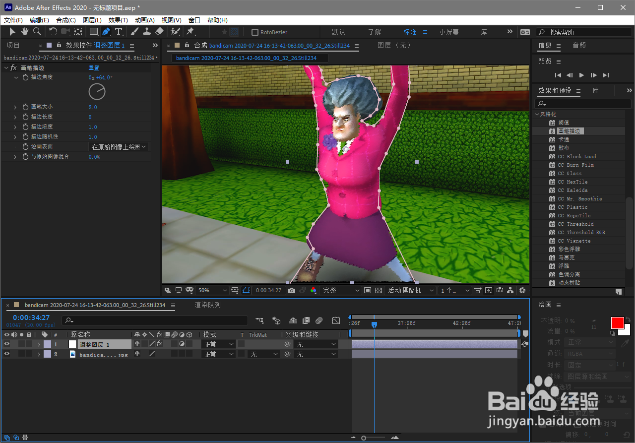Open the 完整 resolution dropdown

(x=341, y=290)
